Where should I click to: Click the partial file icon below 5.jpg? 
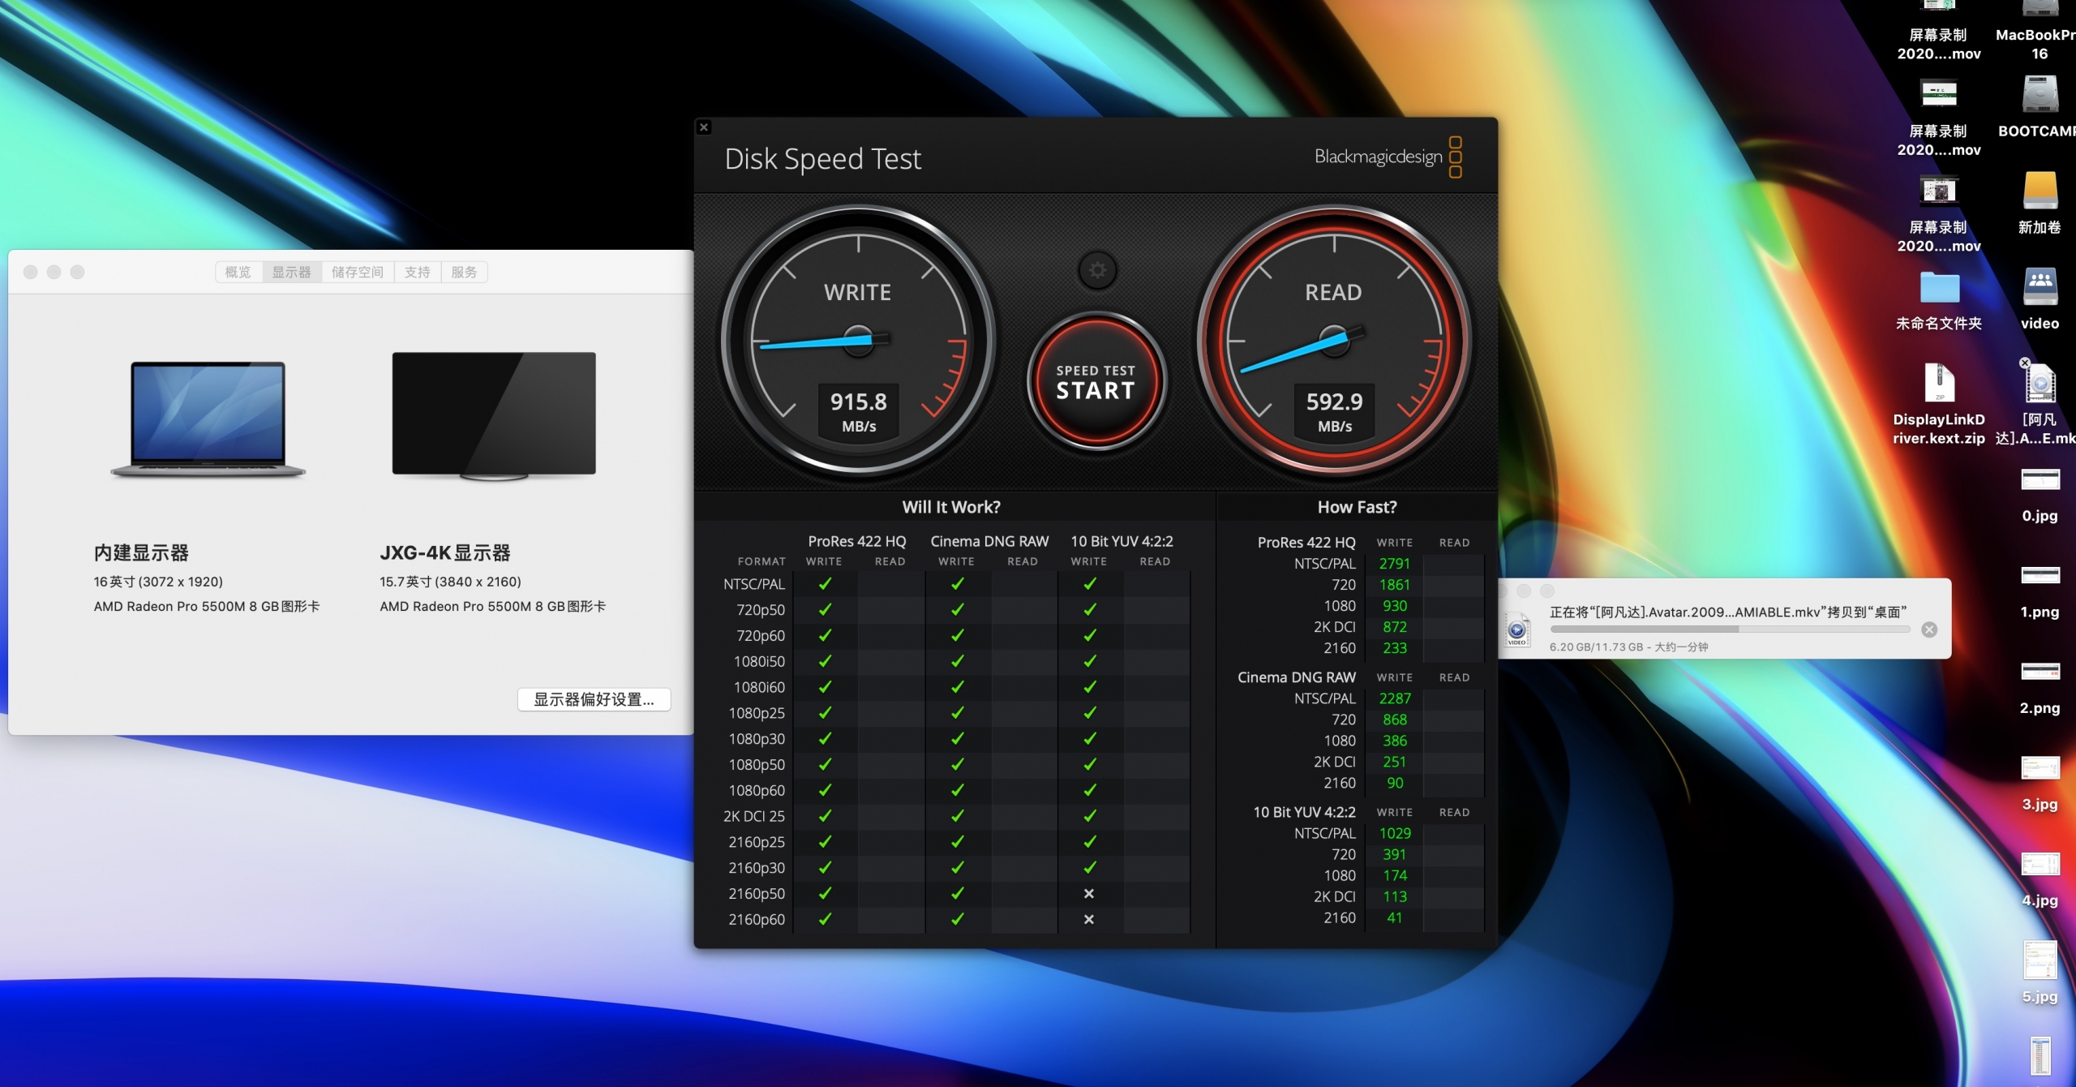click(2040, 1055)
